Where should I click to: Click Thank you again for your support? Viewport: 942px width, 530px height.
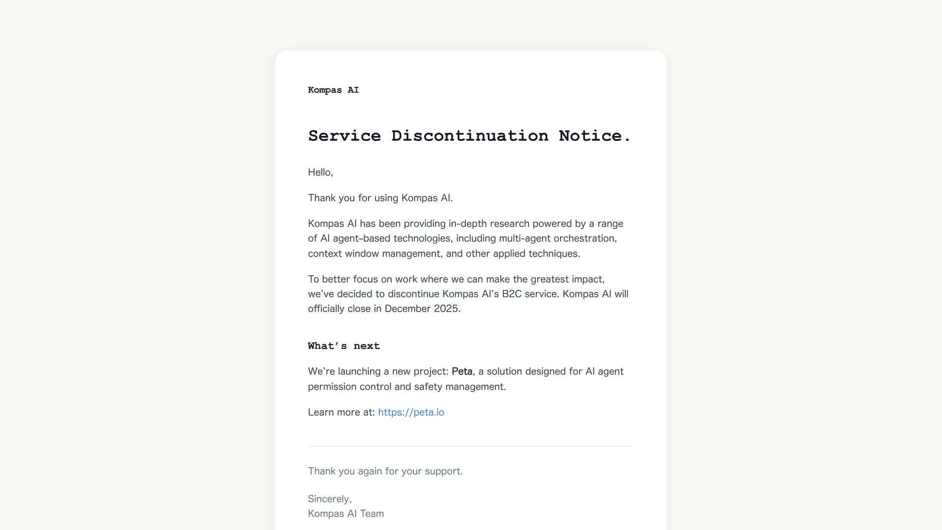coord(385,471)
